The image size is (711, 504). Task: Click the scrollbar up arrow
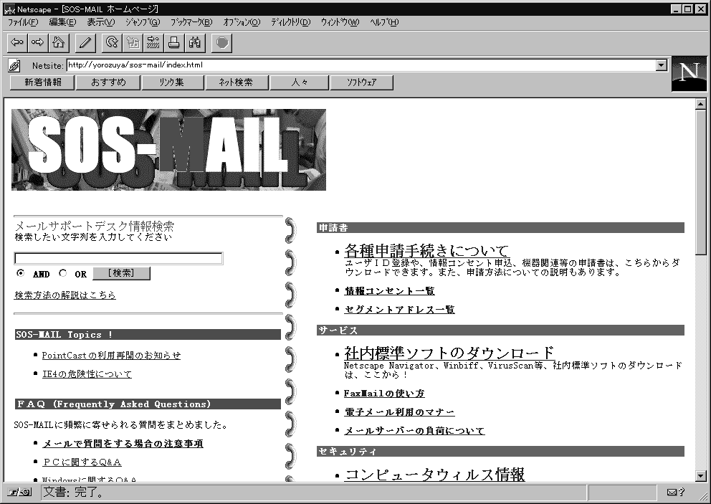click(700, 105)
